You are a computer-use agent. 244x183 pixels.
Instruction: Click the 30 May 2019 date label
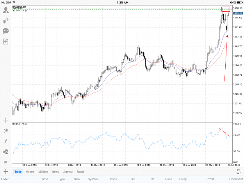(x=213, y=165)
